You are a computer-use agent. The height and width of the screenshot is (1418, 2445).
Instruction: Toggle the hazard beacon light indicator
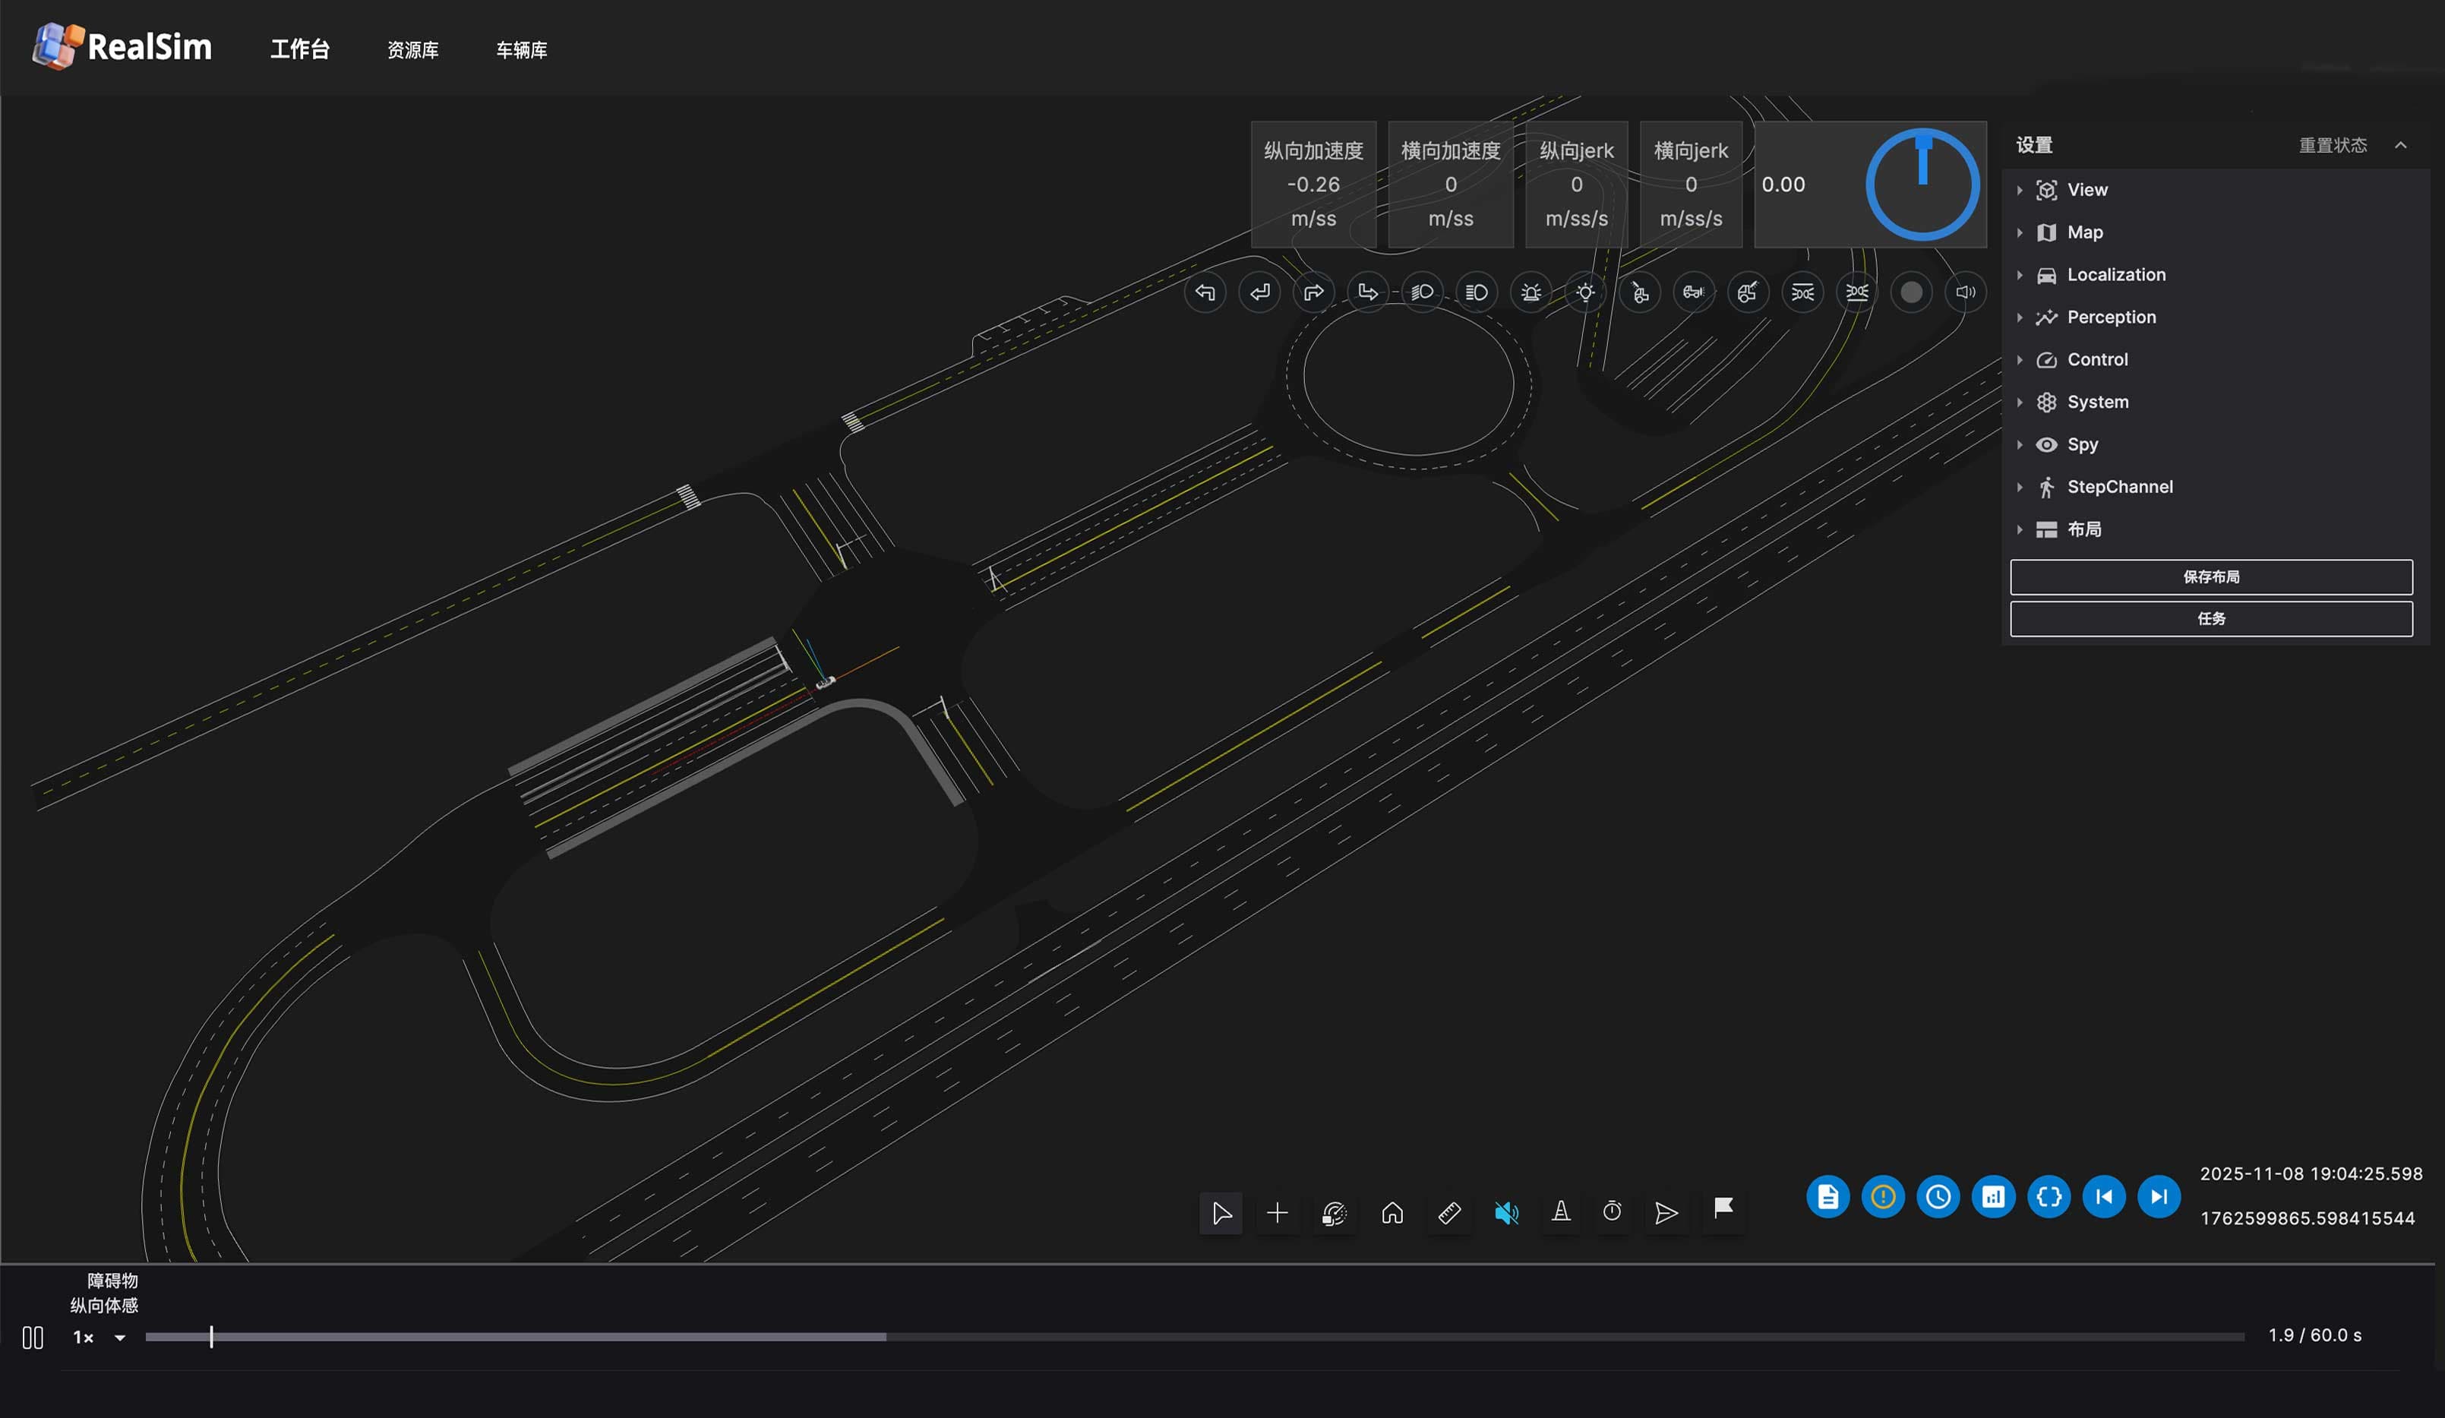coord(1531,292)
